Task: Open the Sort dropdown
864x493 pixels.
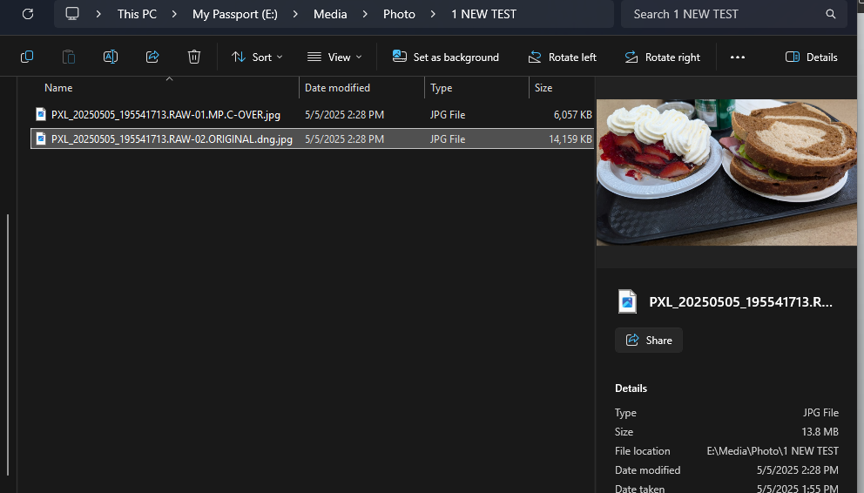Action: 257,57
